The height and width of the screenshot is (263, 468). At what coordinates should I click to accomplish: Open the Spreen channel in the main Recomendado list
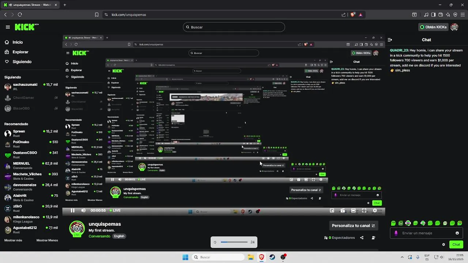pos(31,133)
